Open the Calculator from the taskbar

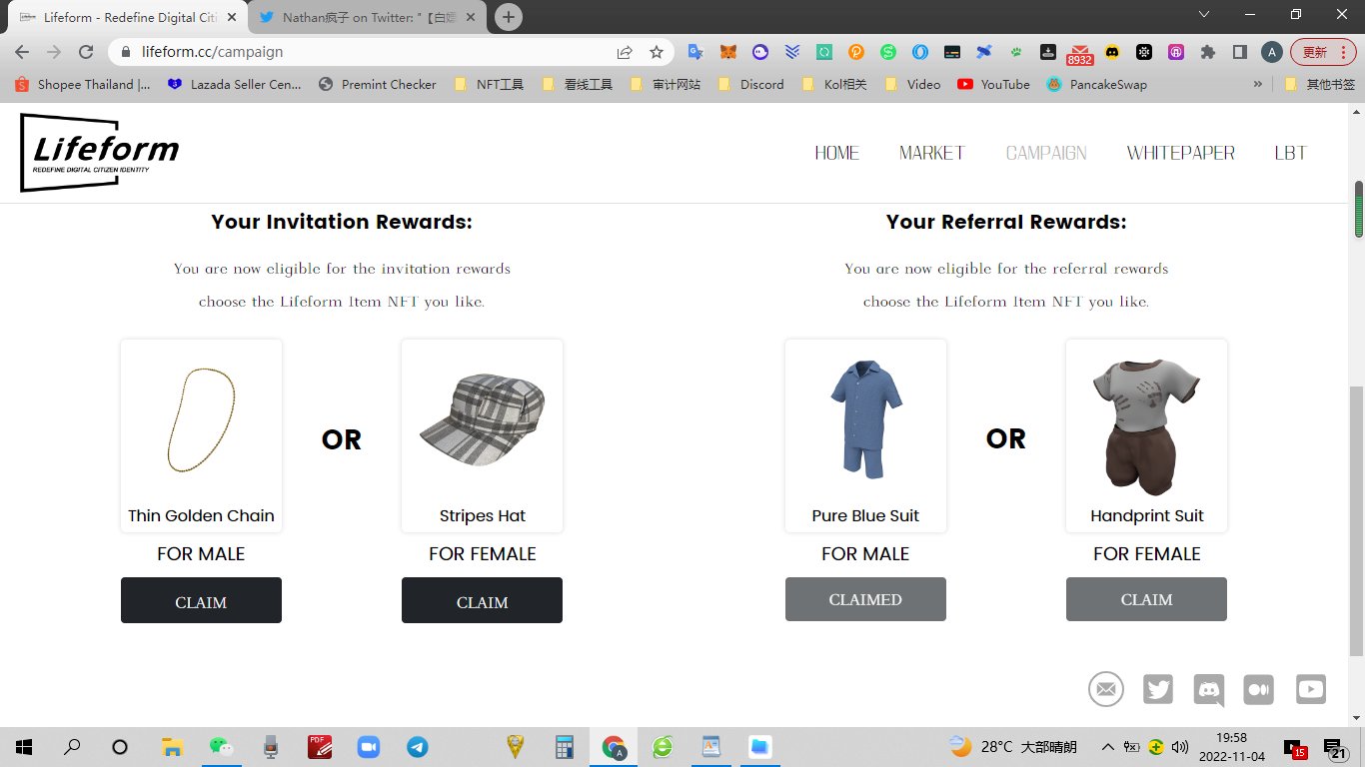tap(565, 746)
